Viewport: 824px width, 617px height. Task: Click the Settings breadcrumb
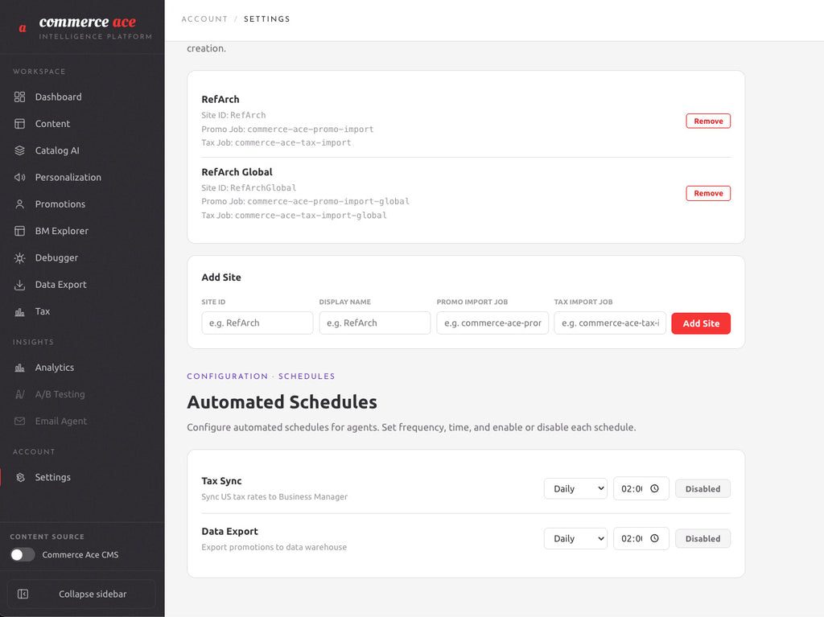tap(266, 19)
